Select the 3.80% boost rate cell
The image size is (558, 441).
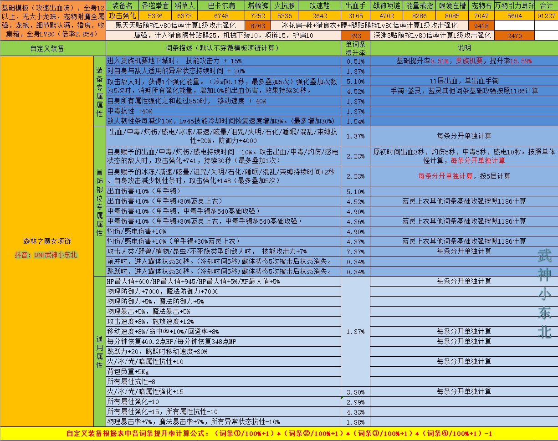pyautogui.click(x=355, y=391)
